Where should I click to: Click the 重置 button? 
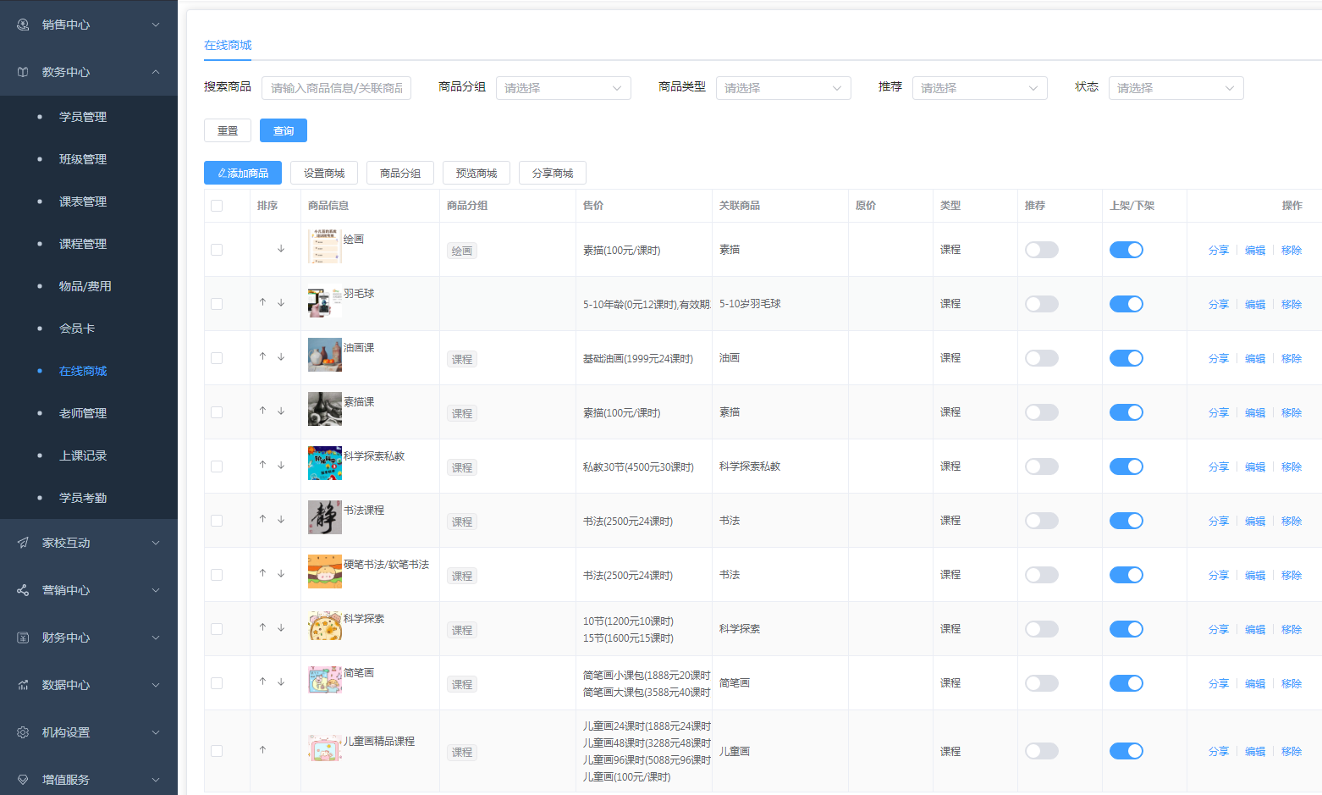(x=228, y=130)
